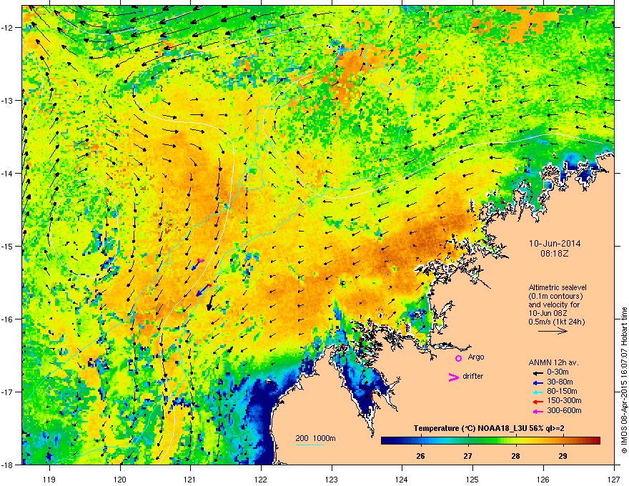This screenshot has width=629, height=486.
Task: Click the time text 08:18Z
Action: coord(555,254)
